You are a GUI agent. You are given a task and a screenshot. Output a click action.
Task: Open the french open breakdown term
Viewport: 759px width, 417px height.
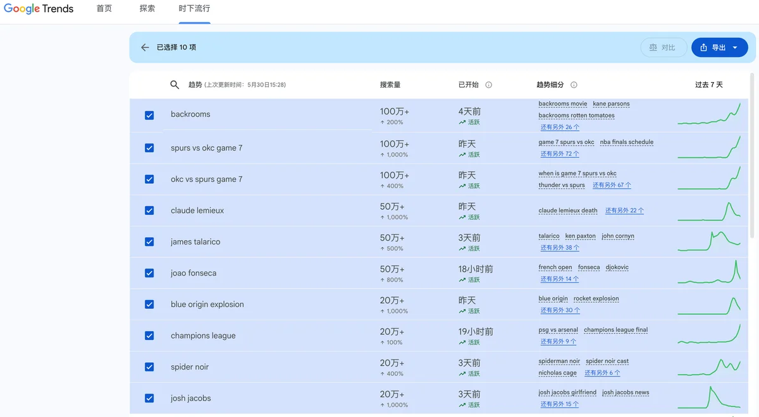[555, 267]
